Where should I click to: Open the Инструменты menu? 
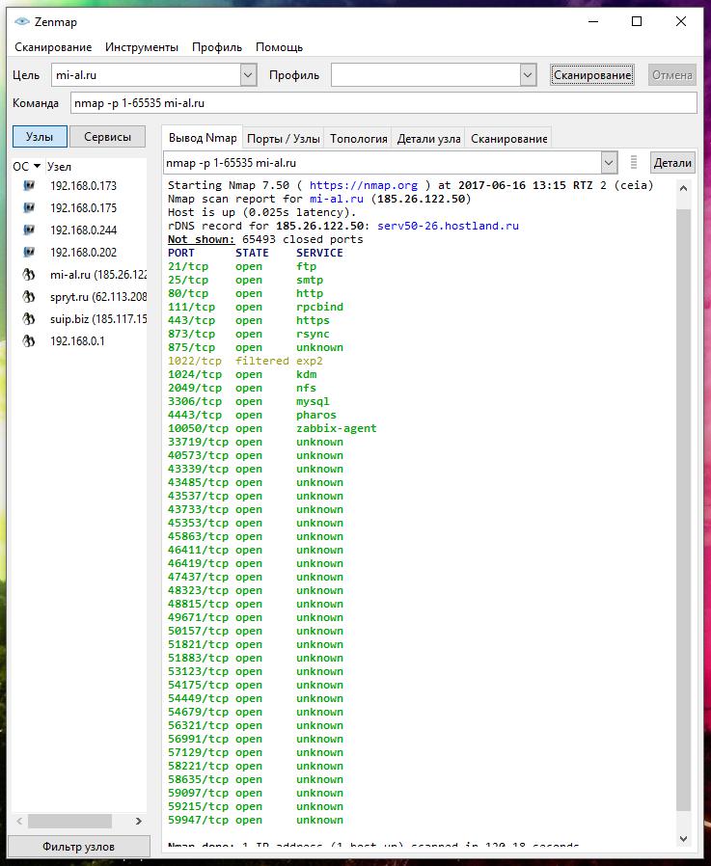point(142,47)
